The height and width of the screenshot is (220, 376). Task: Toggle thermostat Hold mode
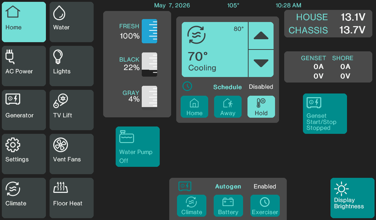point(261,107)
